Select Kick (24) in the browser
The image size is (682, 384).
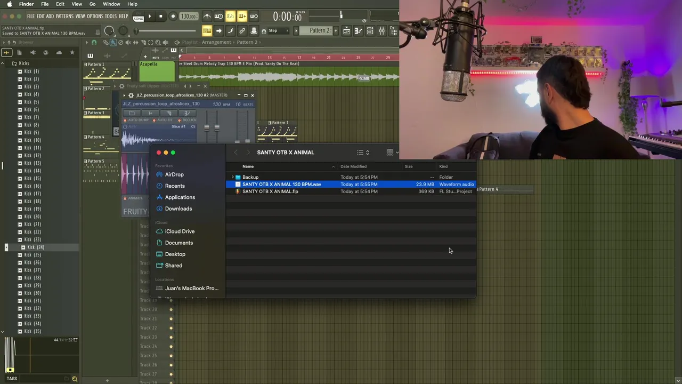click(35, 247)
